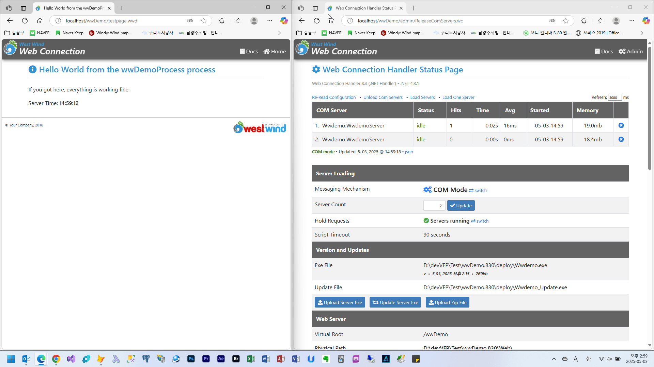Click Web Connection globe logo in right window
The image size is (654, 367).
(x=302, y=48)
